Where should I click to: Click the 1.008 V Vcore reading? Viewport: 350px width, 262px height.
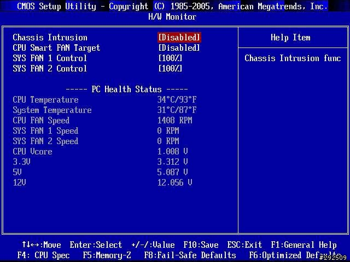(x=173, y=152)
